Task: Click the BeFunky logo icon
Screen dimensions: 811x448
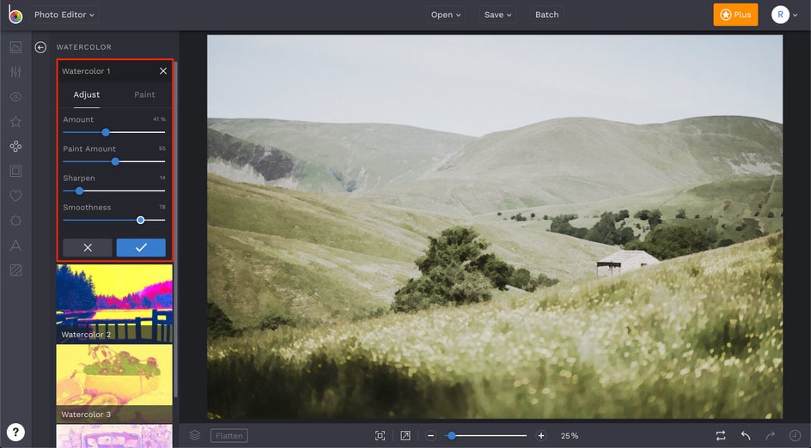Action: pyautogui.click(x=15, y=15)
